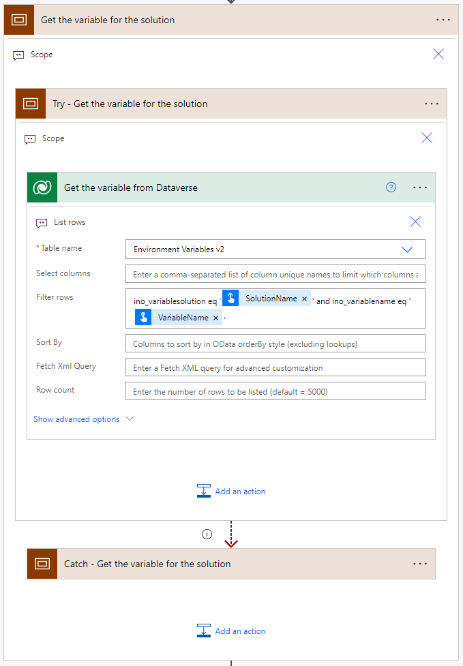Click the run-after info icon above Catch
The image size is (463, 666).
tap(207, 534)
